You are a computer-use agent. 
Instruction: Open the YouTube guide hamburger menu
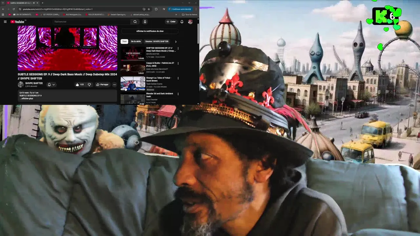[x=5, y=22]
